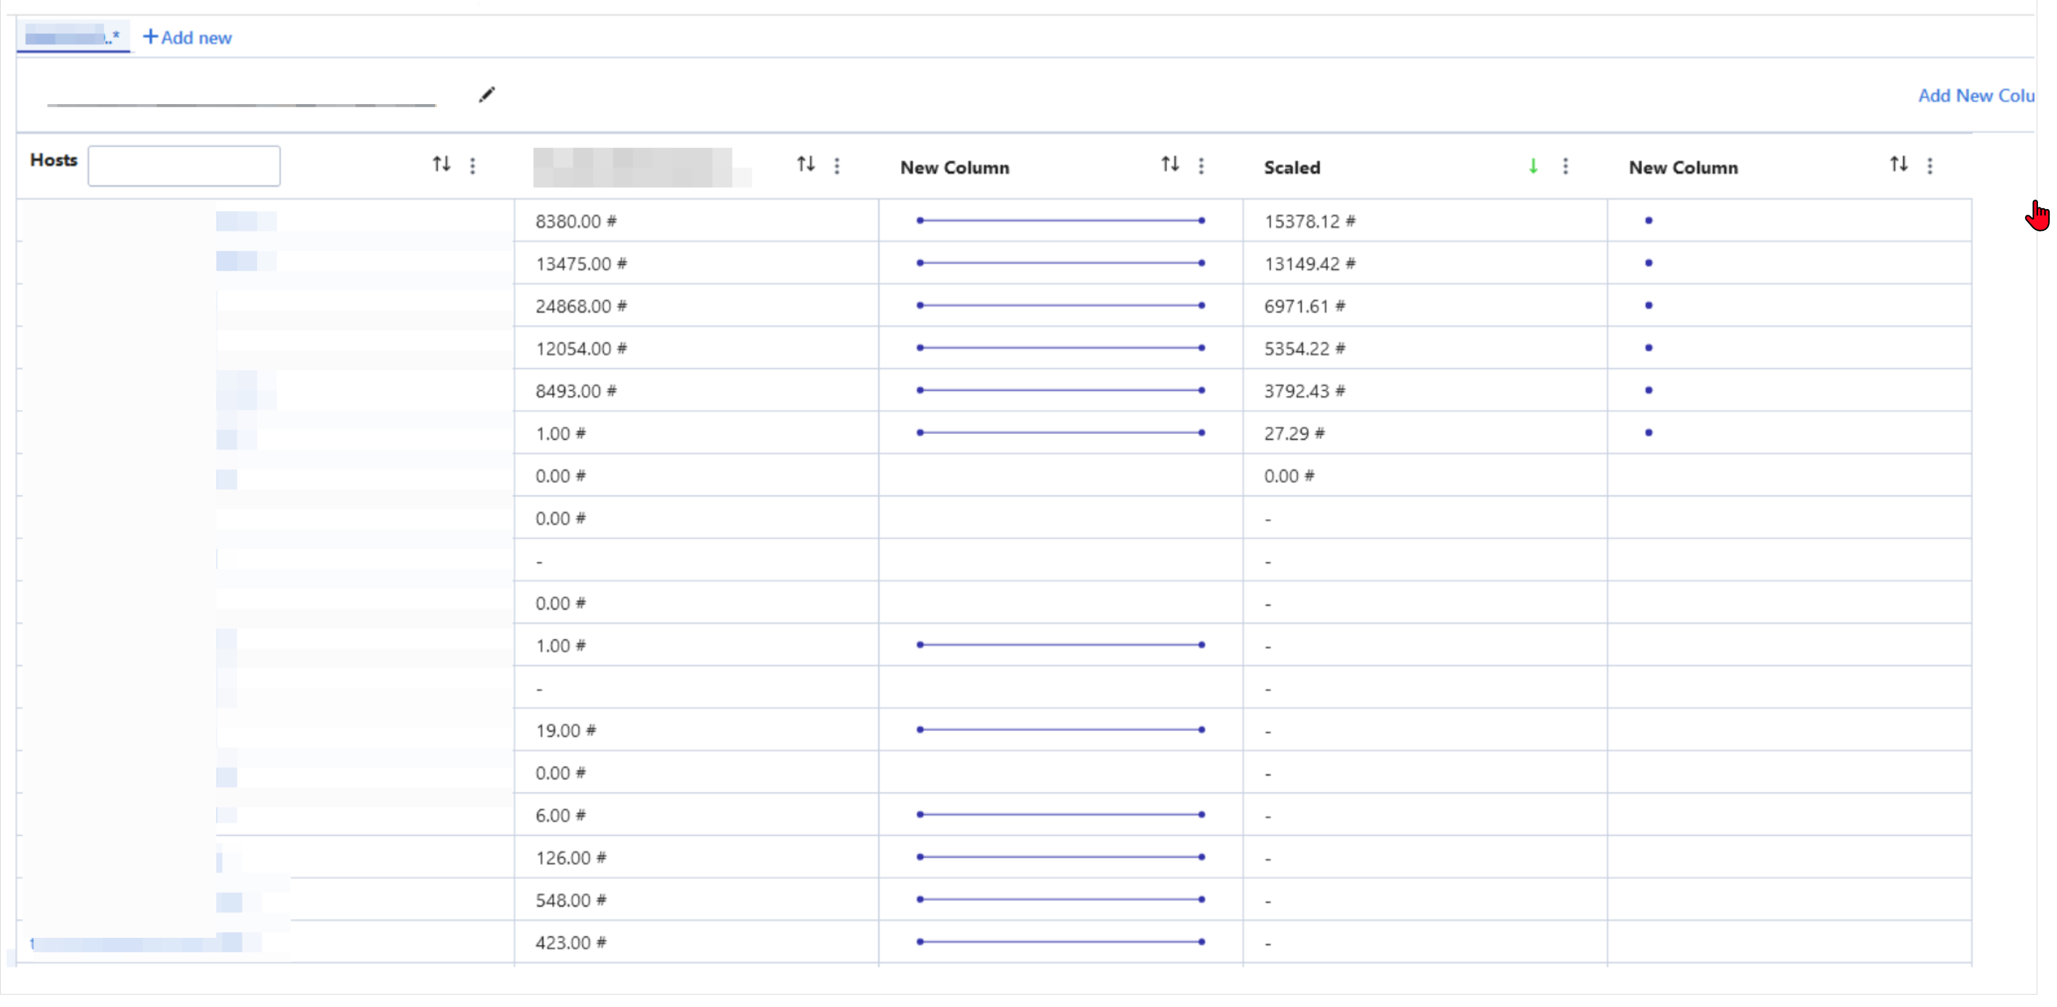Click sparkline in 8380.00 row

(1061, 220)
